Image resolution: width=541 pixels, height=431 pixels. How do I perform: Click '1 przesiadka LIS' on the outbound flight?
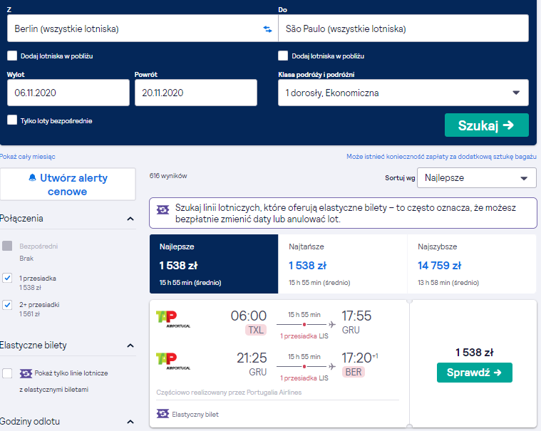(304, 336)
